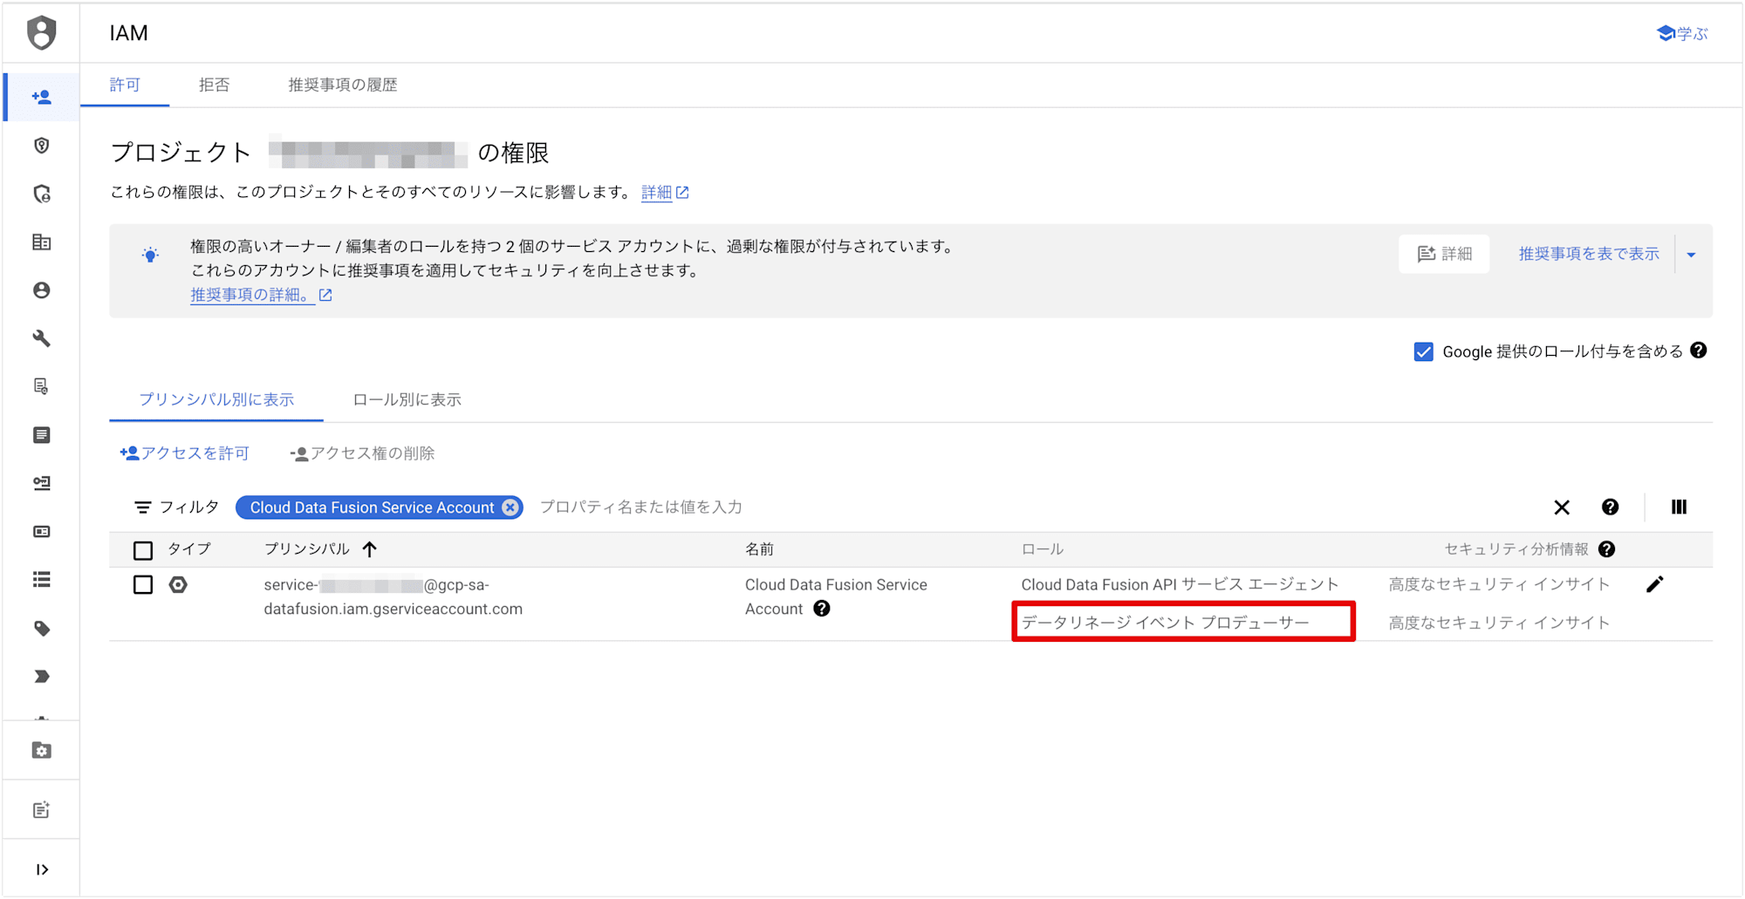Click help icon beside Cloud Data Fusion Service Account name
Viewport: 1745px width, 899px height.
click(x=822, y=609)
